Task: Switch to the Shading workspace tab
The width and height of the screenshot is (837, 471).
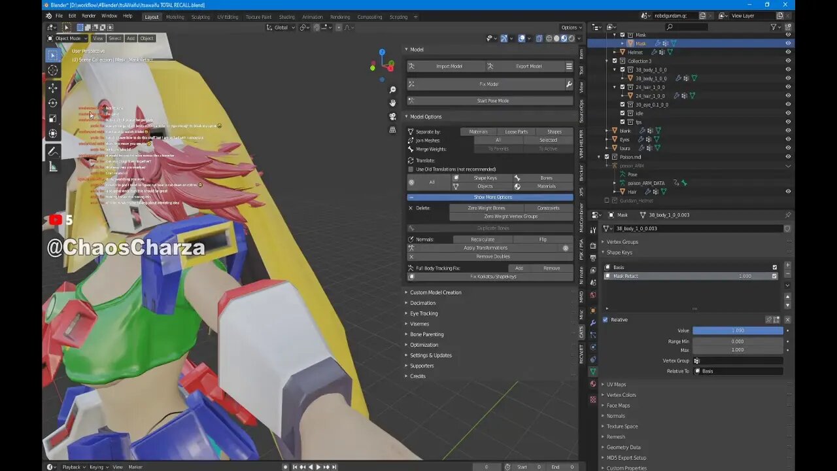Action: click(286, 17)
